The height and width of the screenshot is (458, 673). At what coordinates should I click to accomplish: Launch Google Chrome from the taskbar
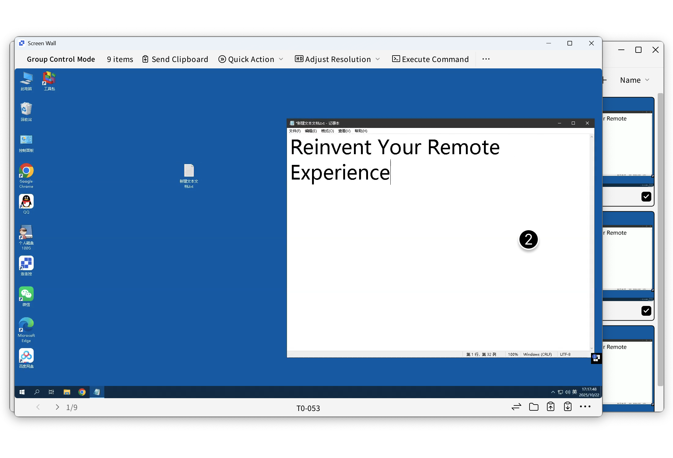pyautogui.click(x=82, y=392)
